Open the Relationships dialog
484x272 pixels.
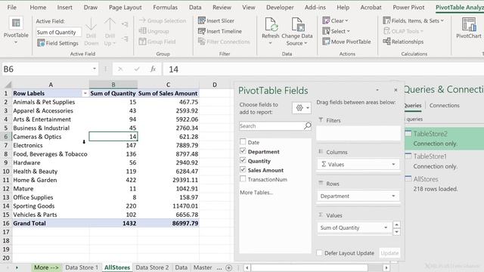pyautogui.click(x=403, y=42)
